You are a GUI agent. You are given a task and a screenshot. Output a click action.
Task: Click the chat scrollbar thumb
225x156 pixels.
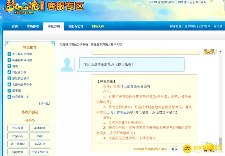(220, 142)
